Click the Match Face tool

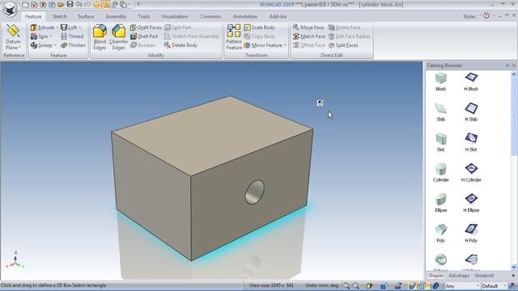tap(309, 36)
